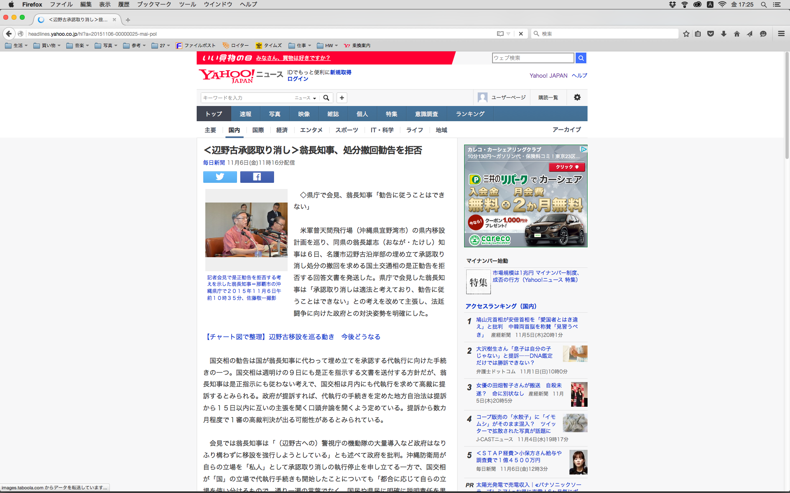Switch to the ランキング news tab

coord(470,114)
